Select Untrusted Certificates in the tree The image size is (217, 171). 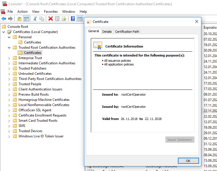point(35,74)
